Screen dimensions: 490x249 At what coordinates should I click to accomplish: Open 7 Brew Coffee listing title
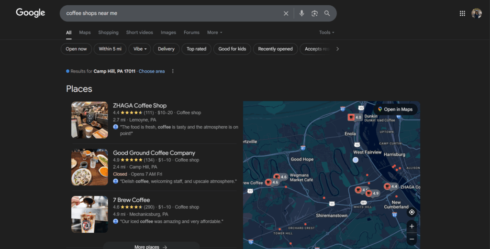click(x=131, y=200)
